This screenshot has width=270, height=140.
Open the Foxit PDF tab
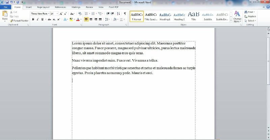point(113,7)
